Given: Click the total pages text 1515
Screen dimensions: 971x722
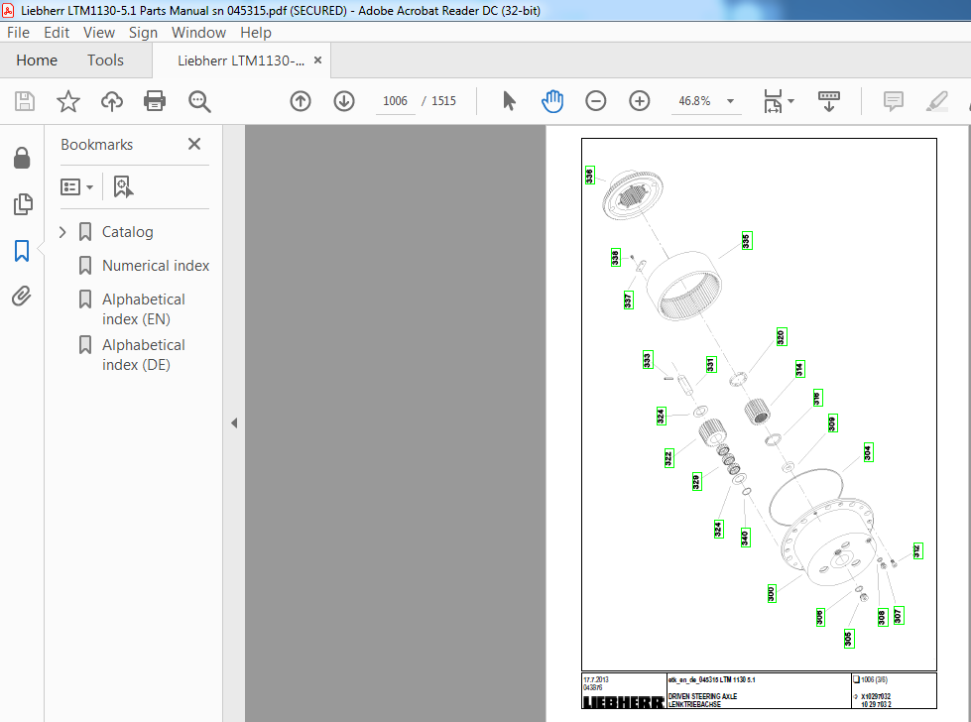Looking at the screenshot, I should [x=443, y=101].
